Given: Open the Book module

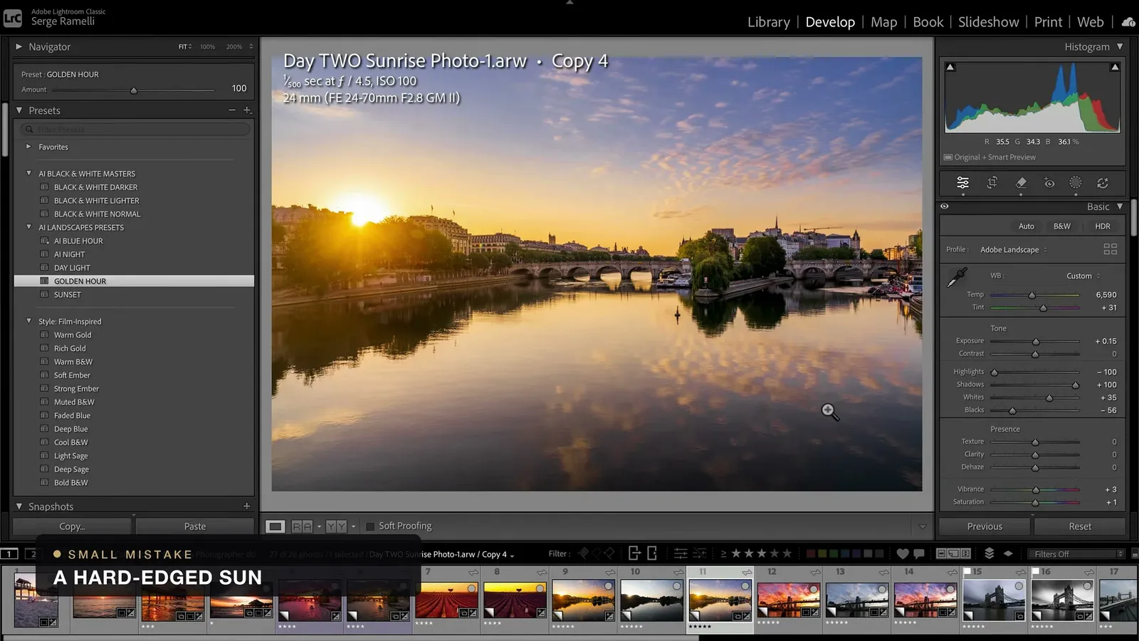Looking at the screenshot, I should [x=928, y=22].
